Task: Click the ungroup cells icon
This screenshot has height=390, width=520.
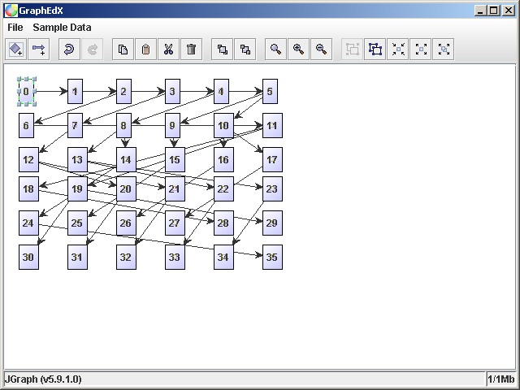Action: pos(375,49)
